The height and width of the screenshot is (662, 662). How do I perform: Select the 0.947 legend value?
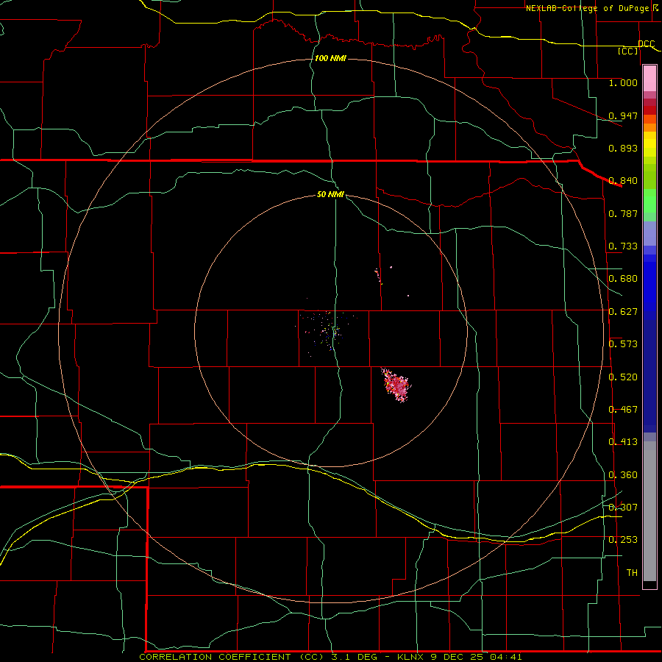click(623, 115)
